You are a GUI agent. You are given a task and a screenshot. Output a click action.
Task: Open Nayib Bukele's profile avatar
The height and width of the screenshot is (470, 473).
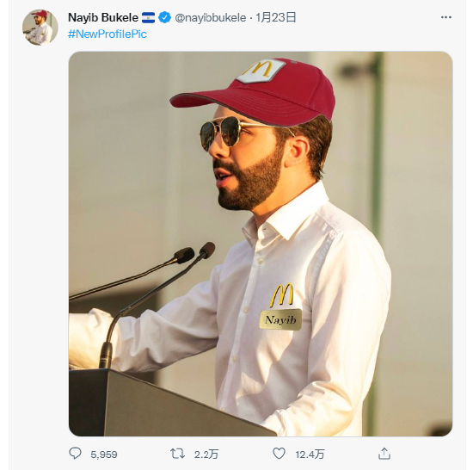[x=40, y=28]
